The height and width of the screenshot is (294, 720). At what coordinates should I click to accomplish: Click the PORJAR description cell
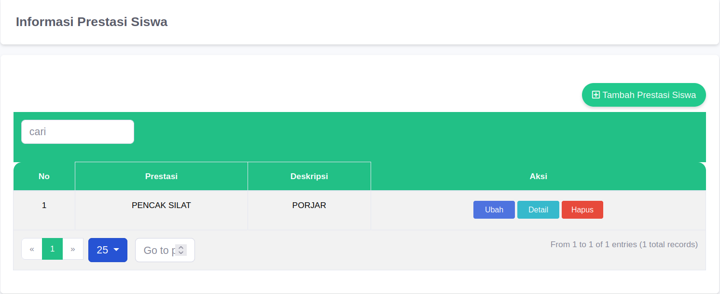[309, 206]
